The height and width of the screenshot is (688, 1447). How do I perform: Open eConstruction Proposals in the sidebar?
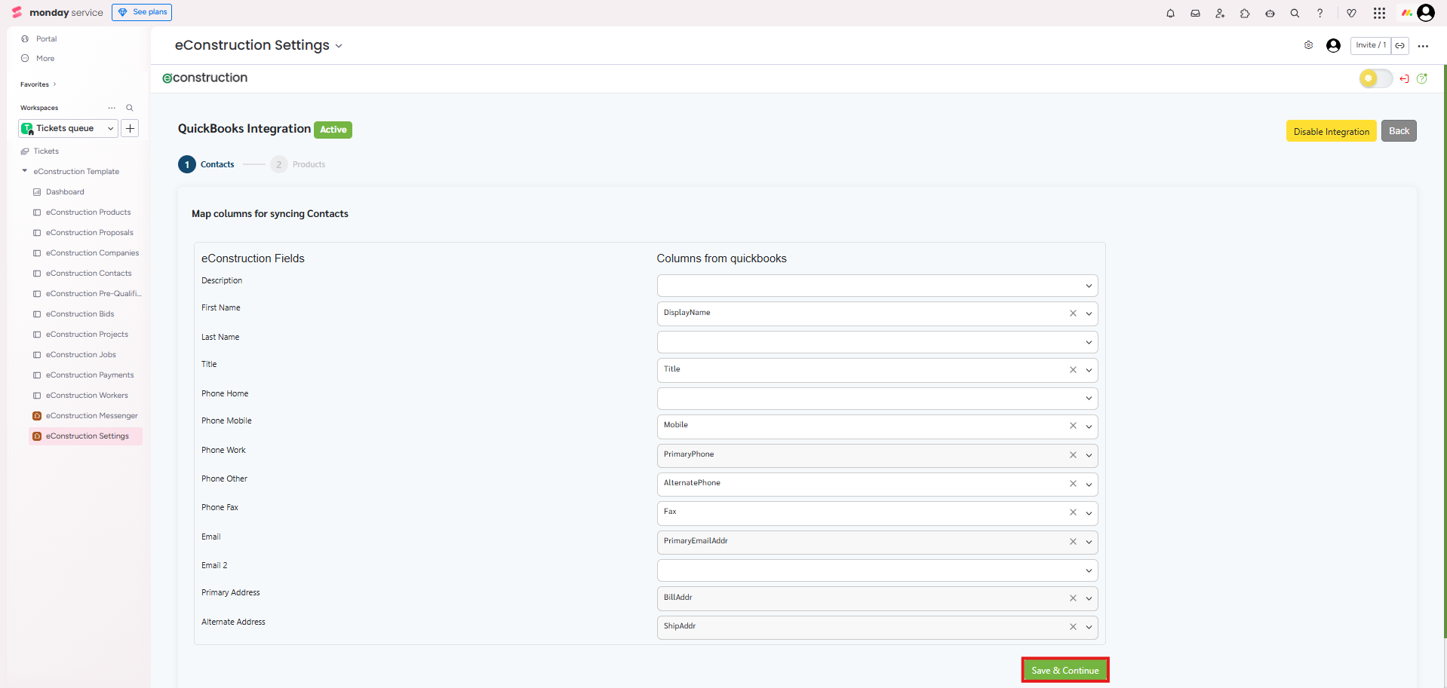[x=89, y=233]
